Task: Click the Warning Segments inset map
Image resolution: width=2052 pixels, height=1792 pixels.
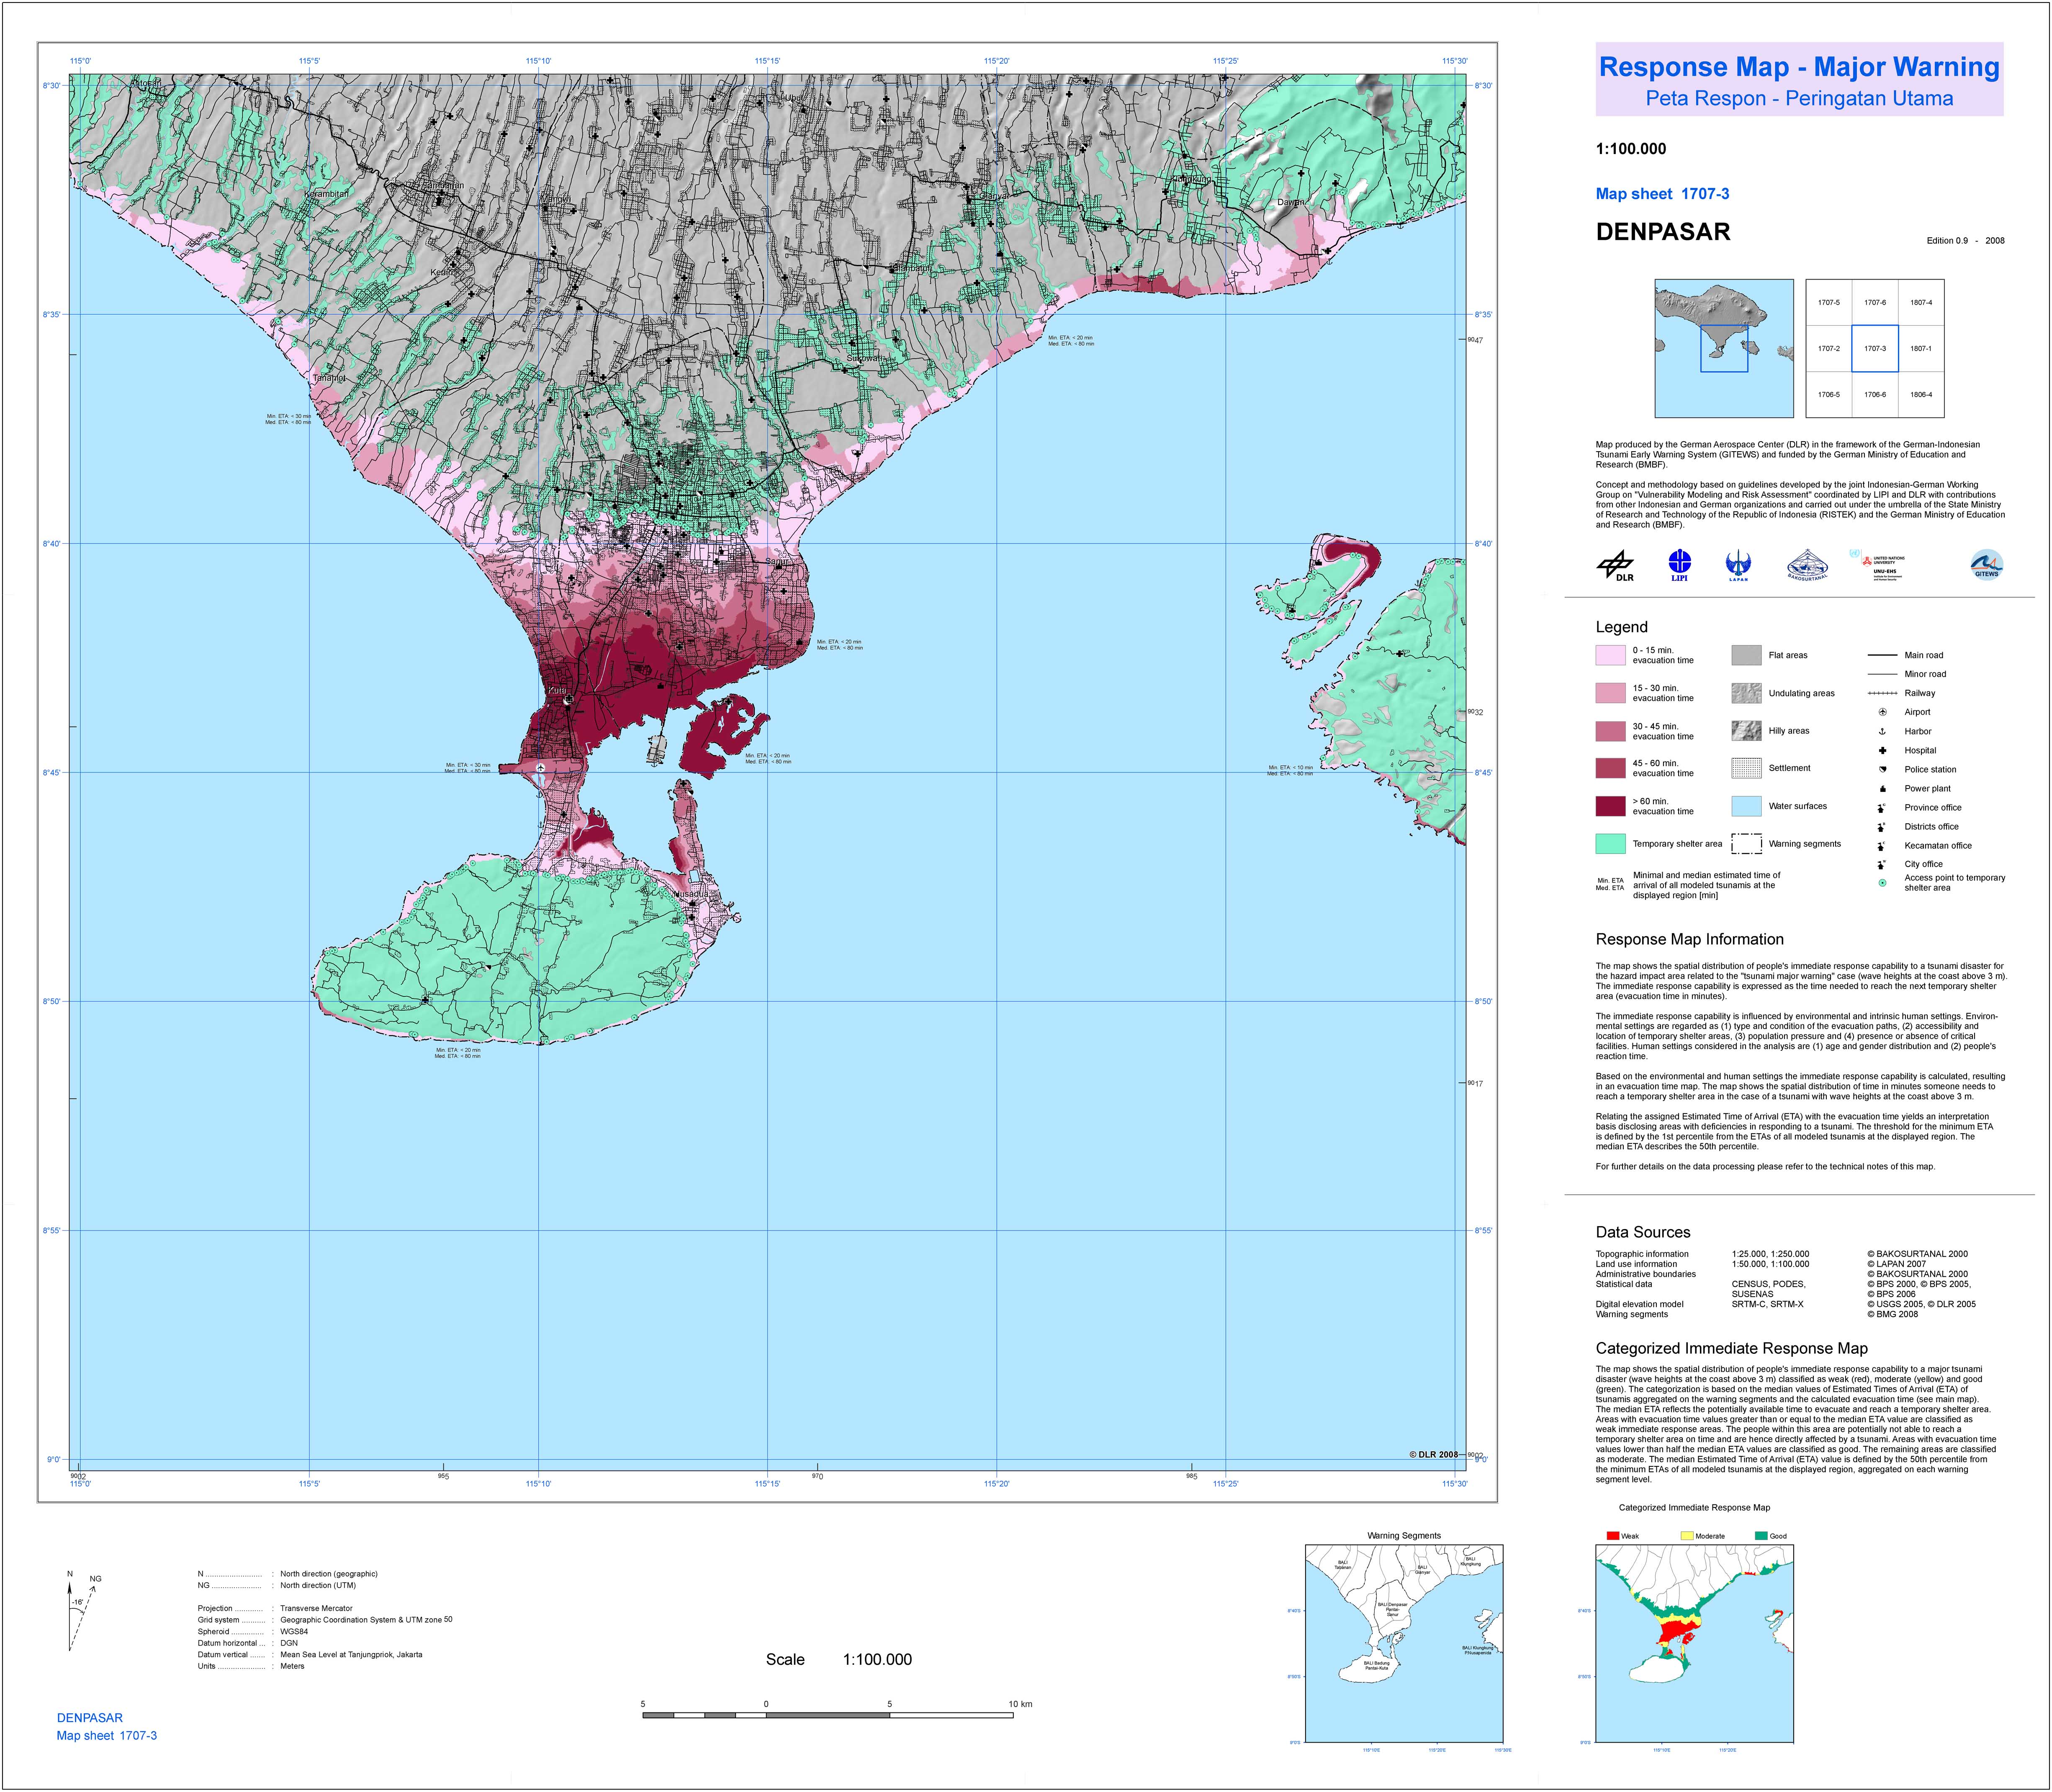Action: coord(1404,1644)
